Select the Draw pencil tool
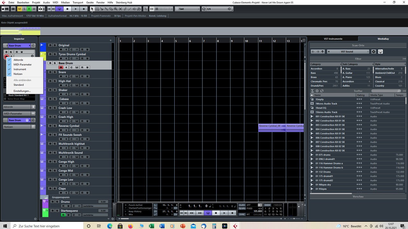Screen dimensions: 408x229 coord(125,9)
